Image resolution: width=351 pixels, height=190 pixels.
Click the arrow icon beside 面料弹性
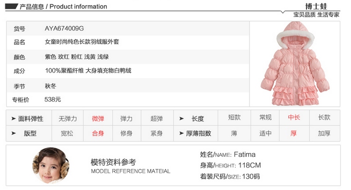(x=14, y=118)
